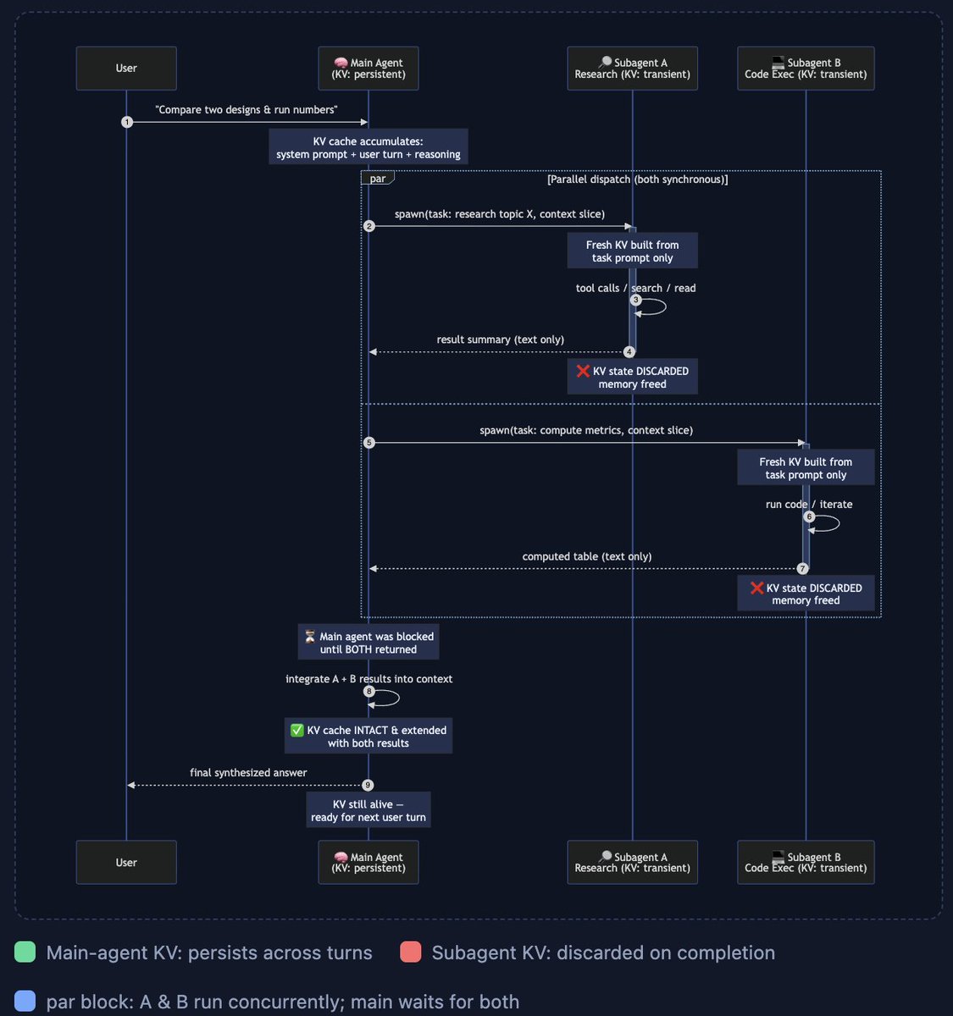953x1016 pixels.
Task: Click the bottom Subagent B Code Exec box
Action: (806, 862)
